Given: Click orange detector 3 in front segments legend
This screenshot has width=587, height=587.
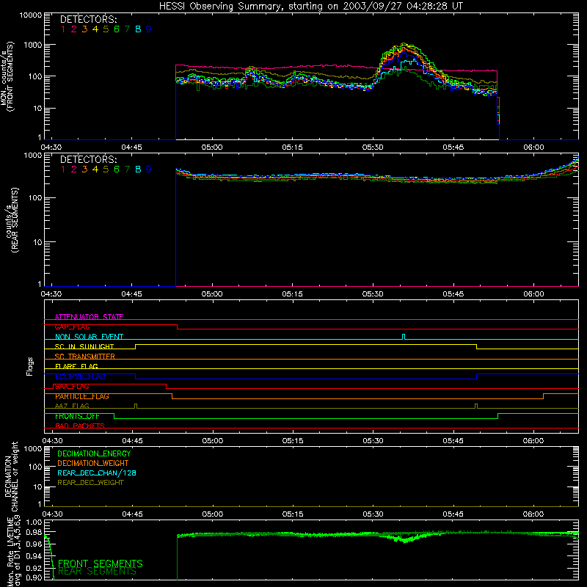Looking at the screenshot, I should [84, 29].
